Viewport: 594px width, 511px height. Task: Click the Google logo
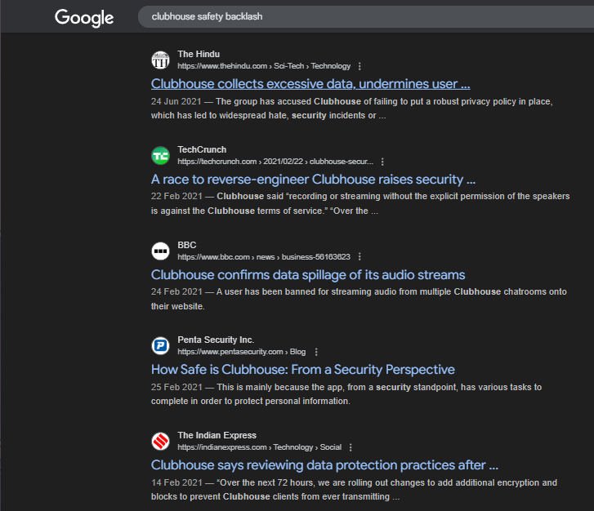[x=84, y=17]
